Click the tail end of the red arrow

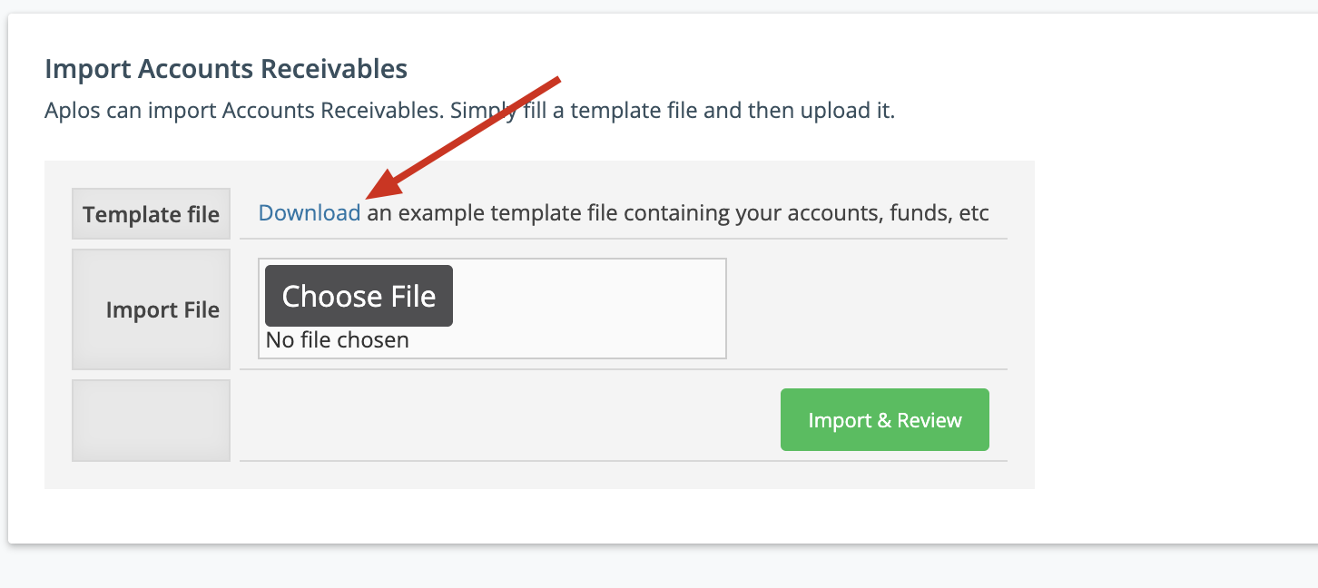[557, 81]
